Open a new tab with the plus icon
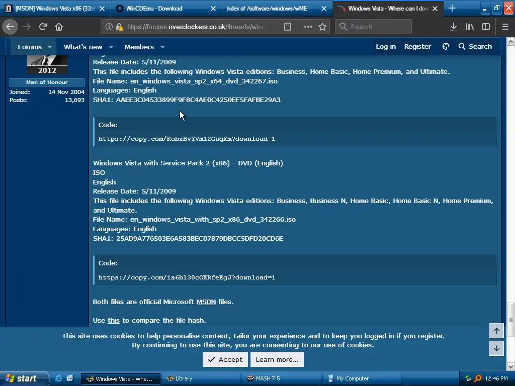Viewport: 515px width, 386px height. click(452, 8)
